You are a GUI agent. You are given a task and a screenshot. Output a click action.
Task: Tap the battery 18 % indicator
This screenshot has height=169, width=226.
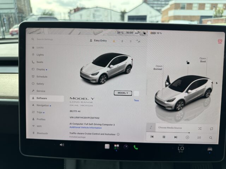[156, 33]
